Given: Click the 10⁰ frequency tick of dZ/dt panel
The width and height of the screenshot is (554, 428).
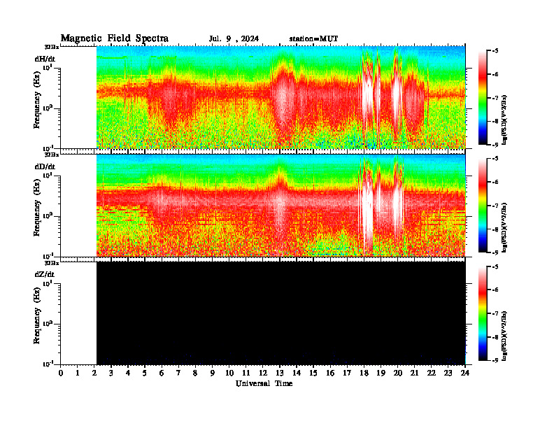Looking at the screenshot, I should pyautogui.click(x=48, y=324).
